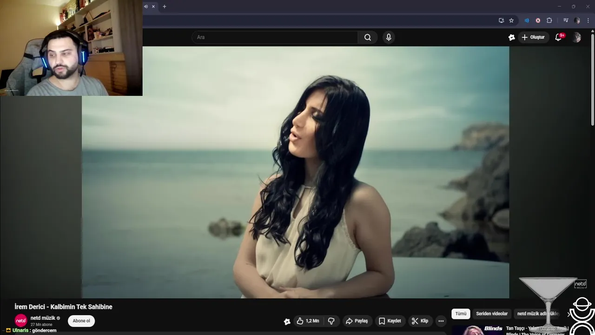Open the red circle extension icon

tap(538, 20)
